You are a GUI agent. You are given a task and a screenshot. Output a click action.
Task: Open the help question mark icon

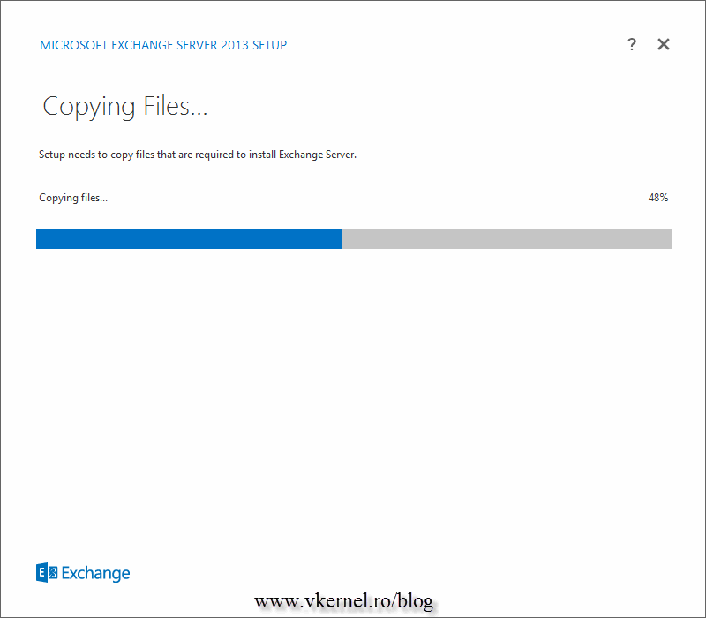click(x=632, y=44)
